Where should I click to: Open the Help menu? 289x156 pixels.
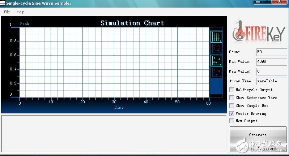click(x=21, y=12)
